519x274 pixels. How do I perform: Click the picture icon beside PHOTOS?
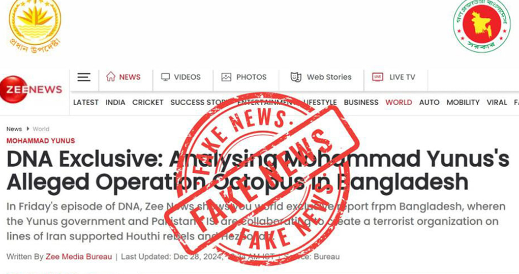pos(226,77)
